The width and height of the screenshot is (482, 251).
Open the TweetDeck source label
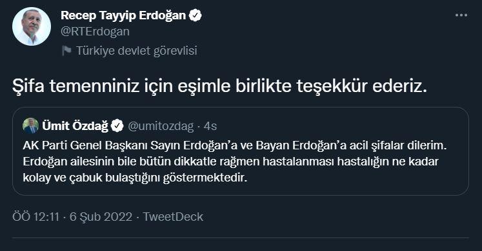coord(173,217)
